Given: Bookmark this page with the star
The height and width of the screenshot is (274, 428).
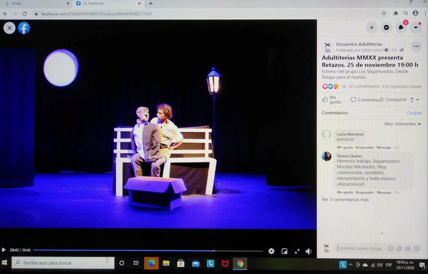Looking at the screenshot, I should coord(384,13).
